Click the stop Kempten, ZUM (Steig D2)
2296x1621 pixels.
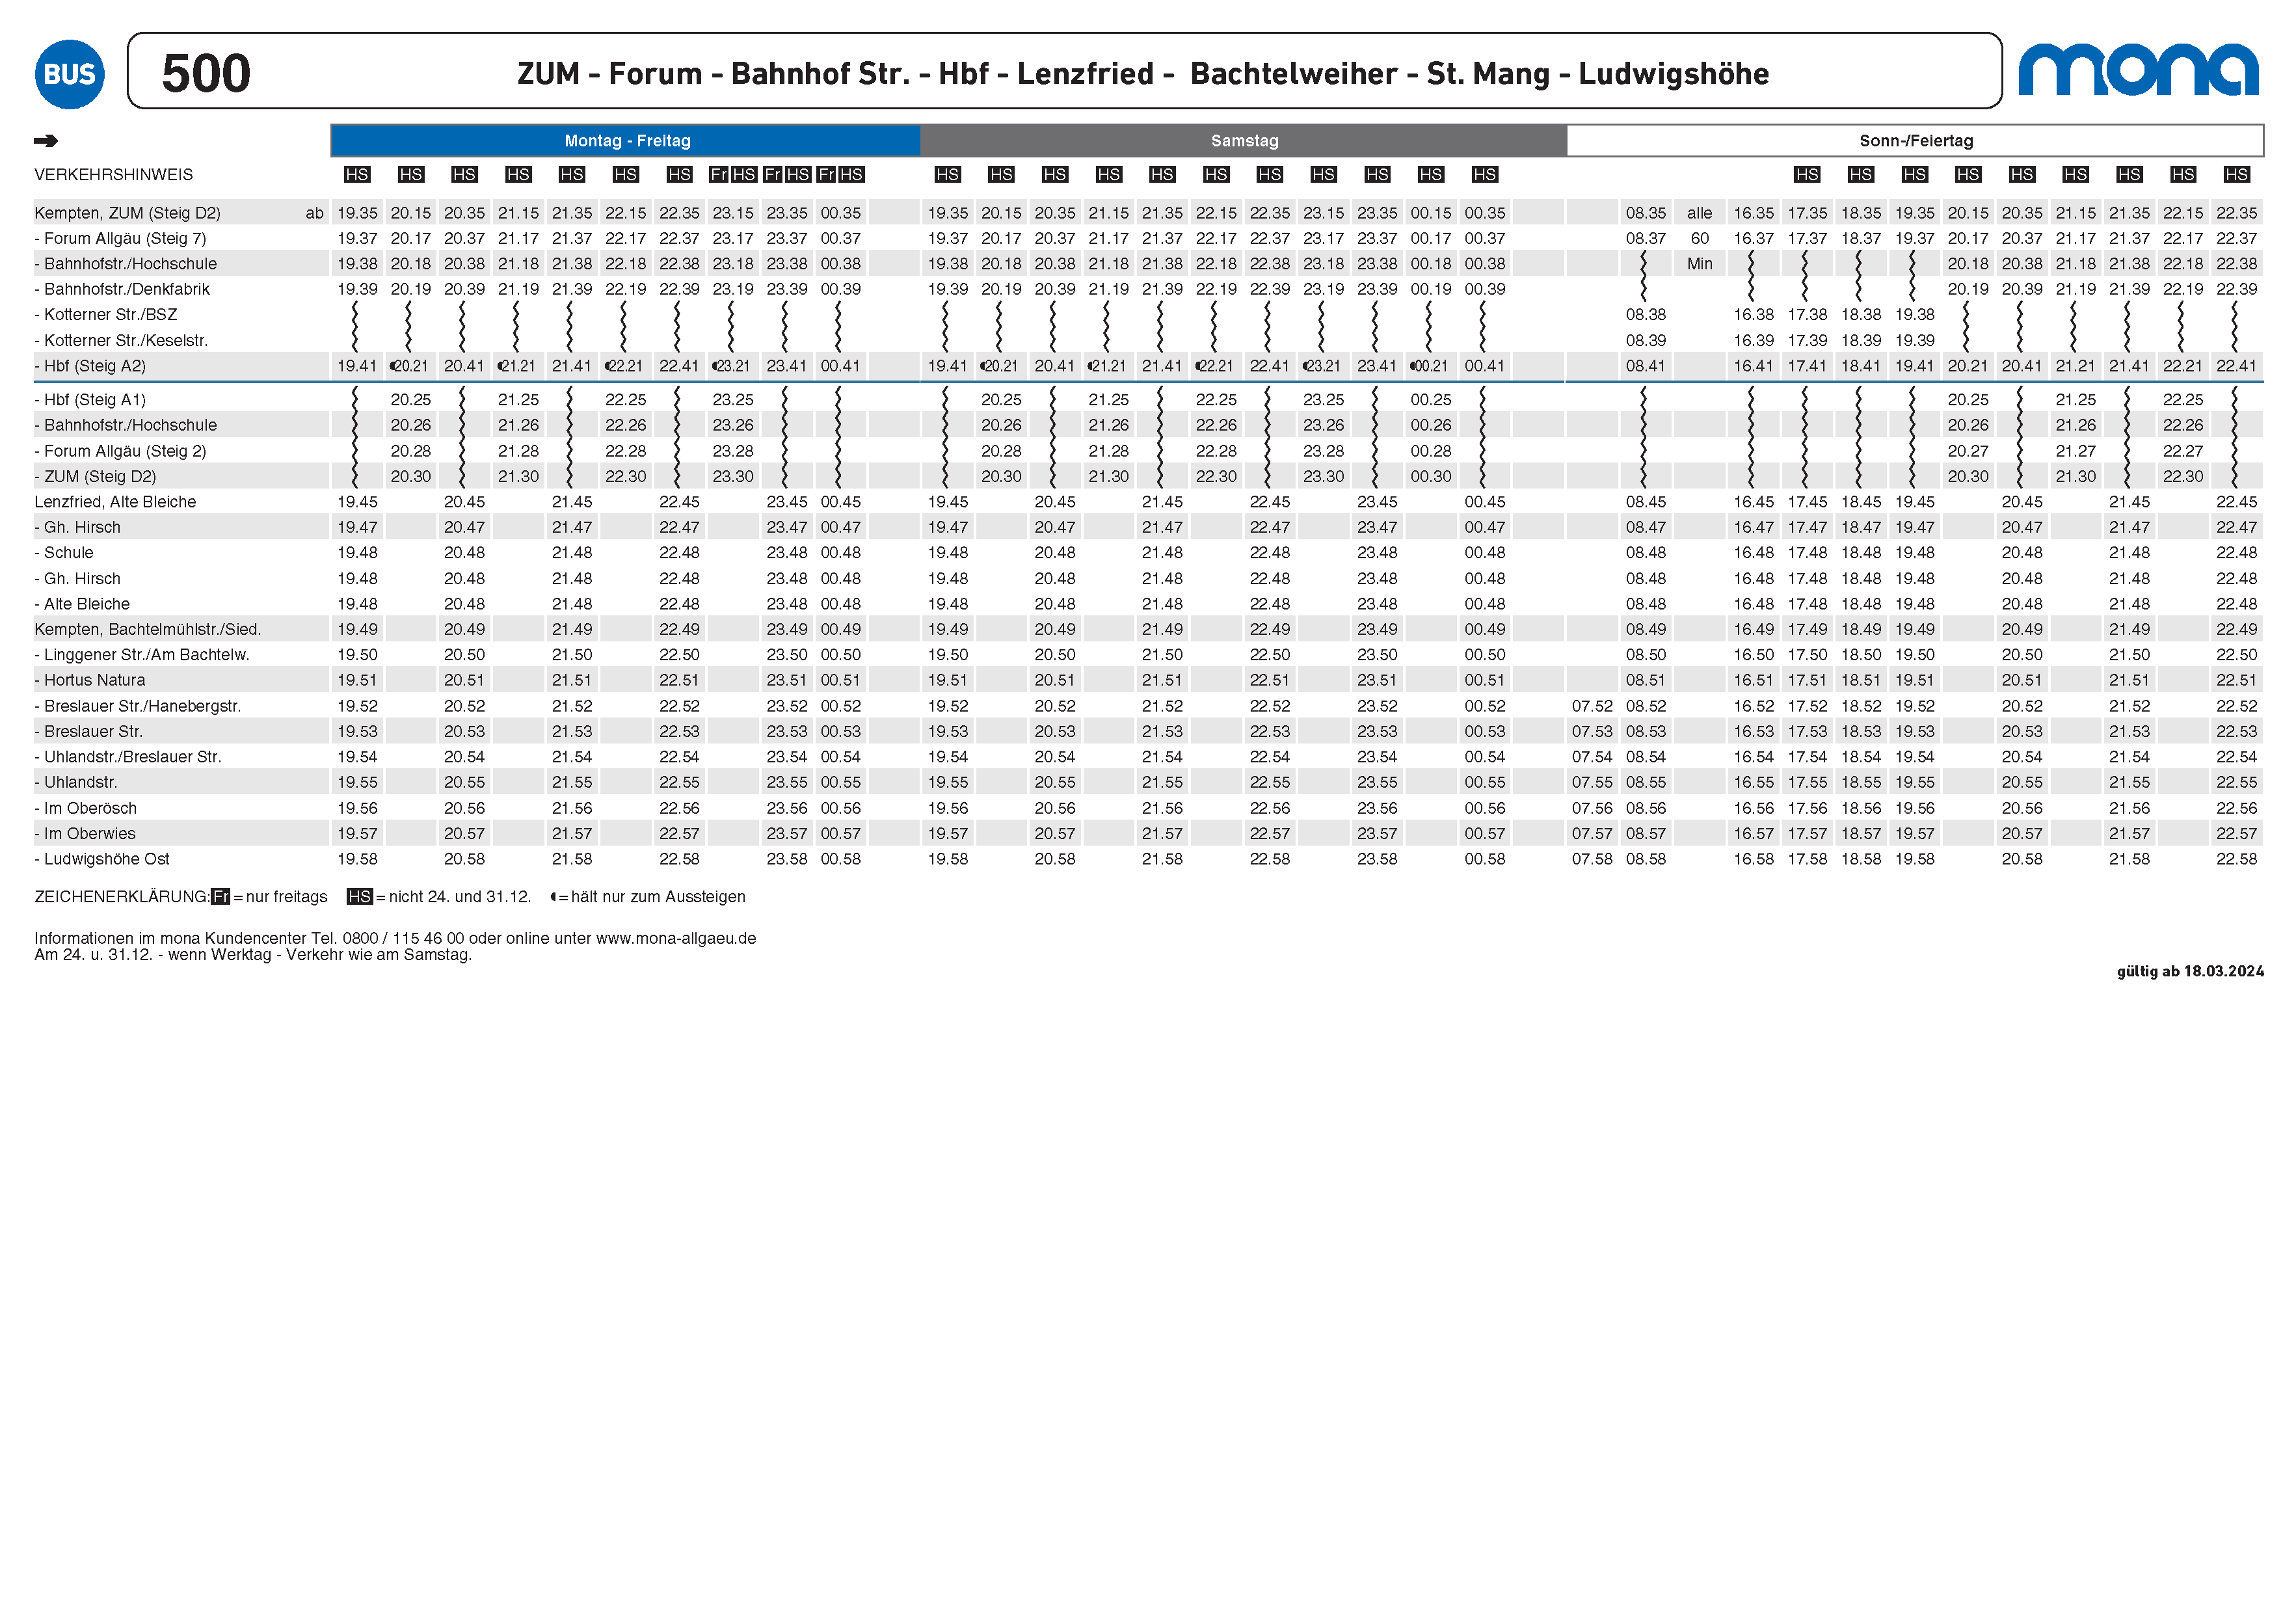(128, 213)
